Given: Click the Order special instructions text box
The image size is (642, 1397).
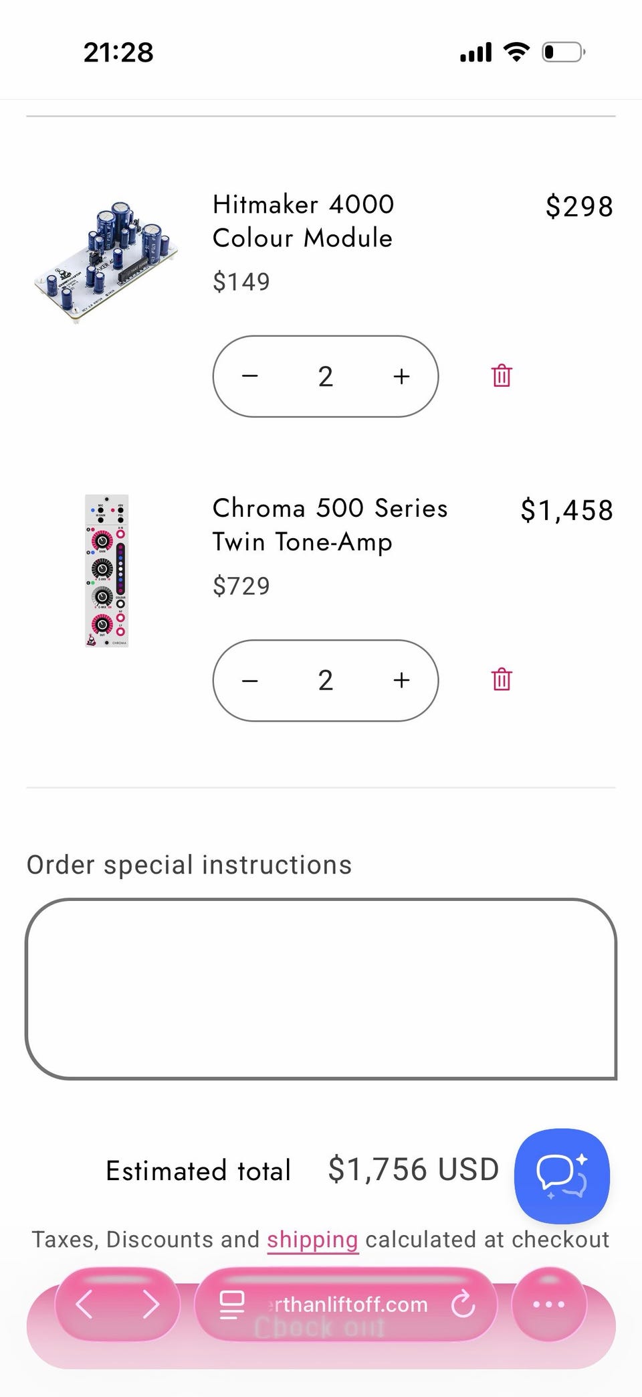Looking at the screenshot, I should click(x=321, y=989).
